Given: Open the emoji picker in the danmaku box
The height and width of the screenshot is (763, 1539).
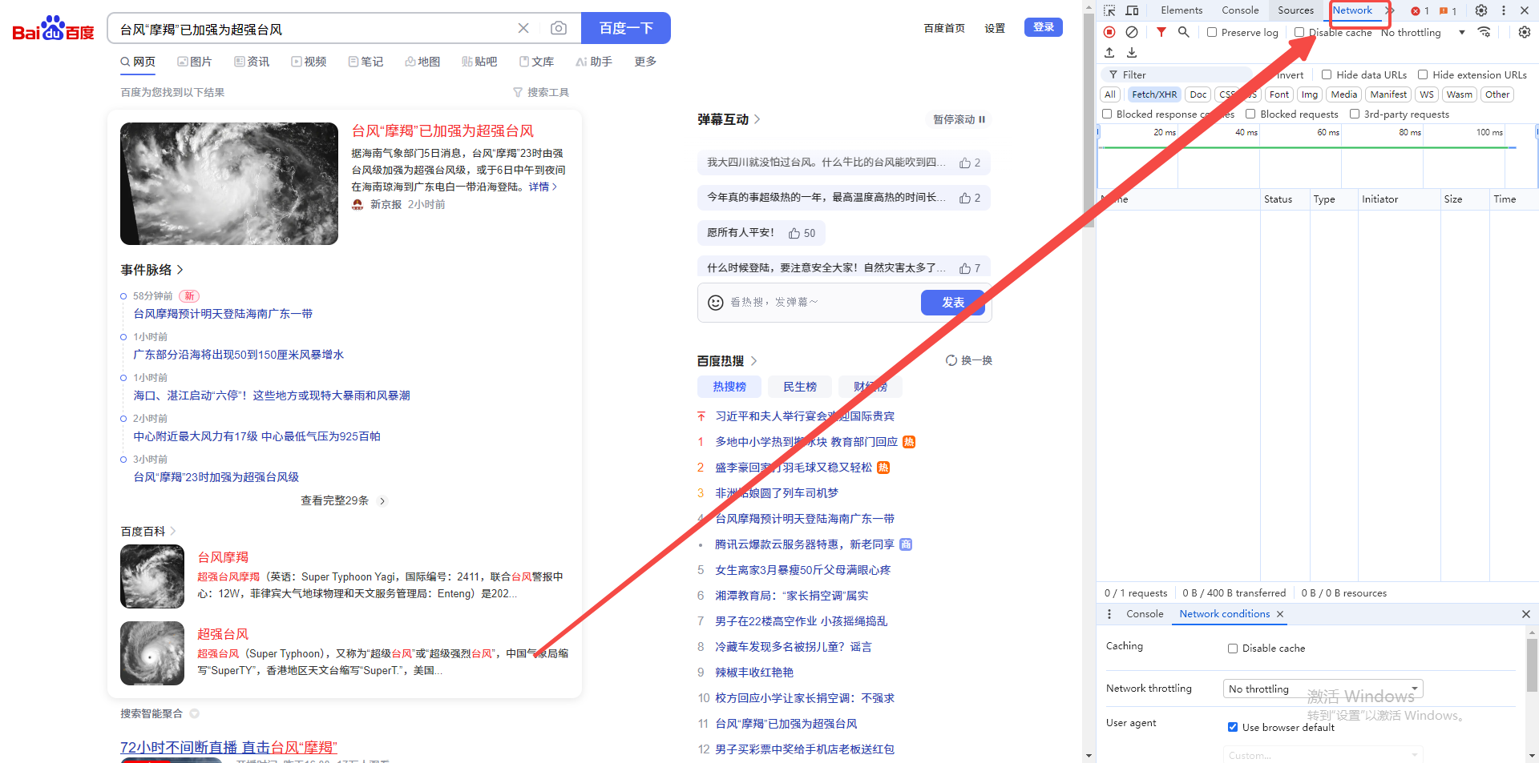Looking at the screenshot, I should pyautogui.click(x=716, y=302).
